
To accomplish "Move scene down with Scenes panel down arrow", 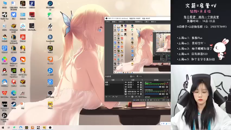I will (x=116, y=97).
